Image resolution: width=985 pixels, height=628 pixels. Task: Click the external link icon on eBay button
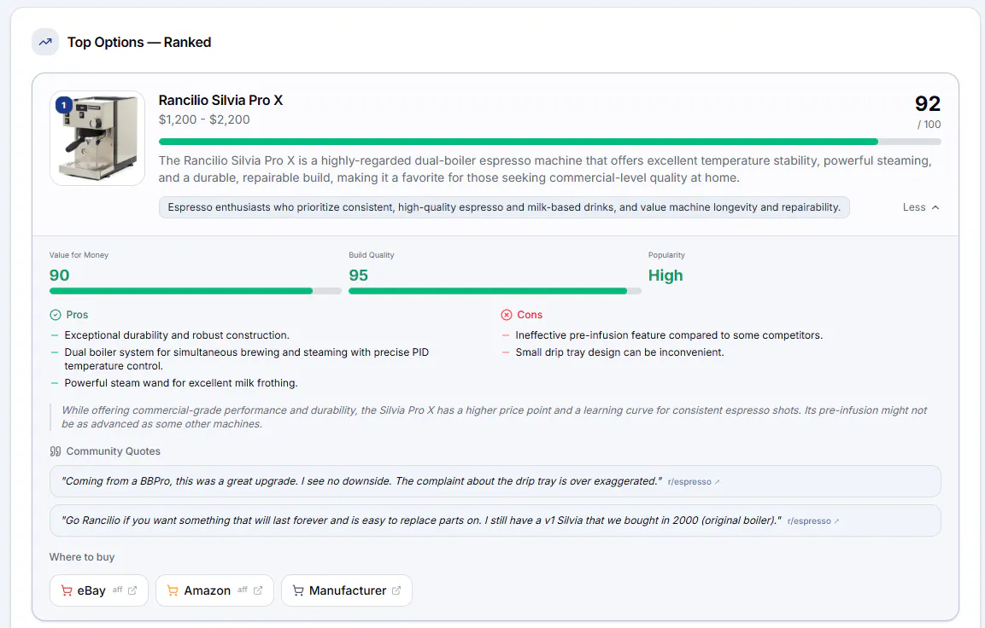(132, 590)
